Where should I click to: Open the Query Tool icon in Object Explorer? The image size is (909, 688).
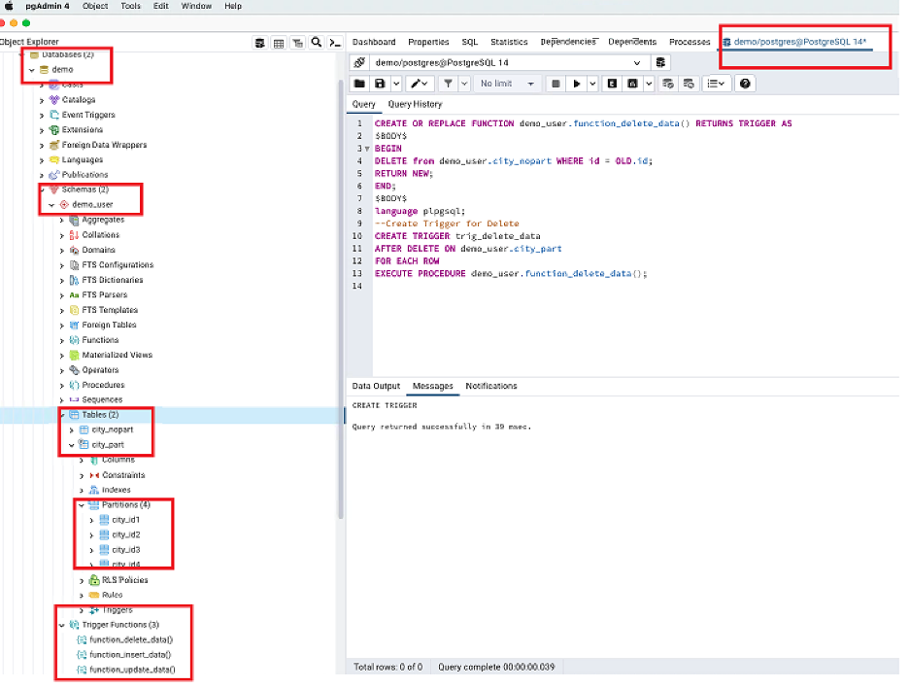[x=259, y=43]
